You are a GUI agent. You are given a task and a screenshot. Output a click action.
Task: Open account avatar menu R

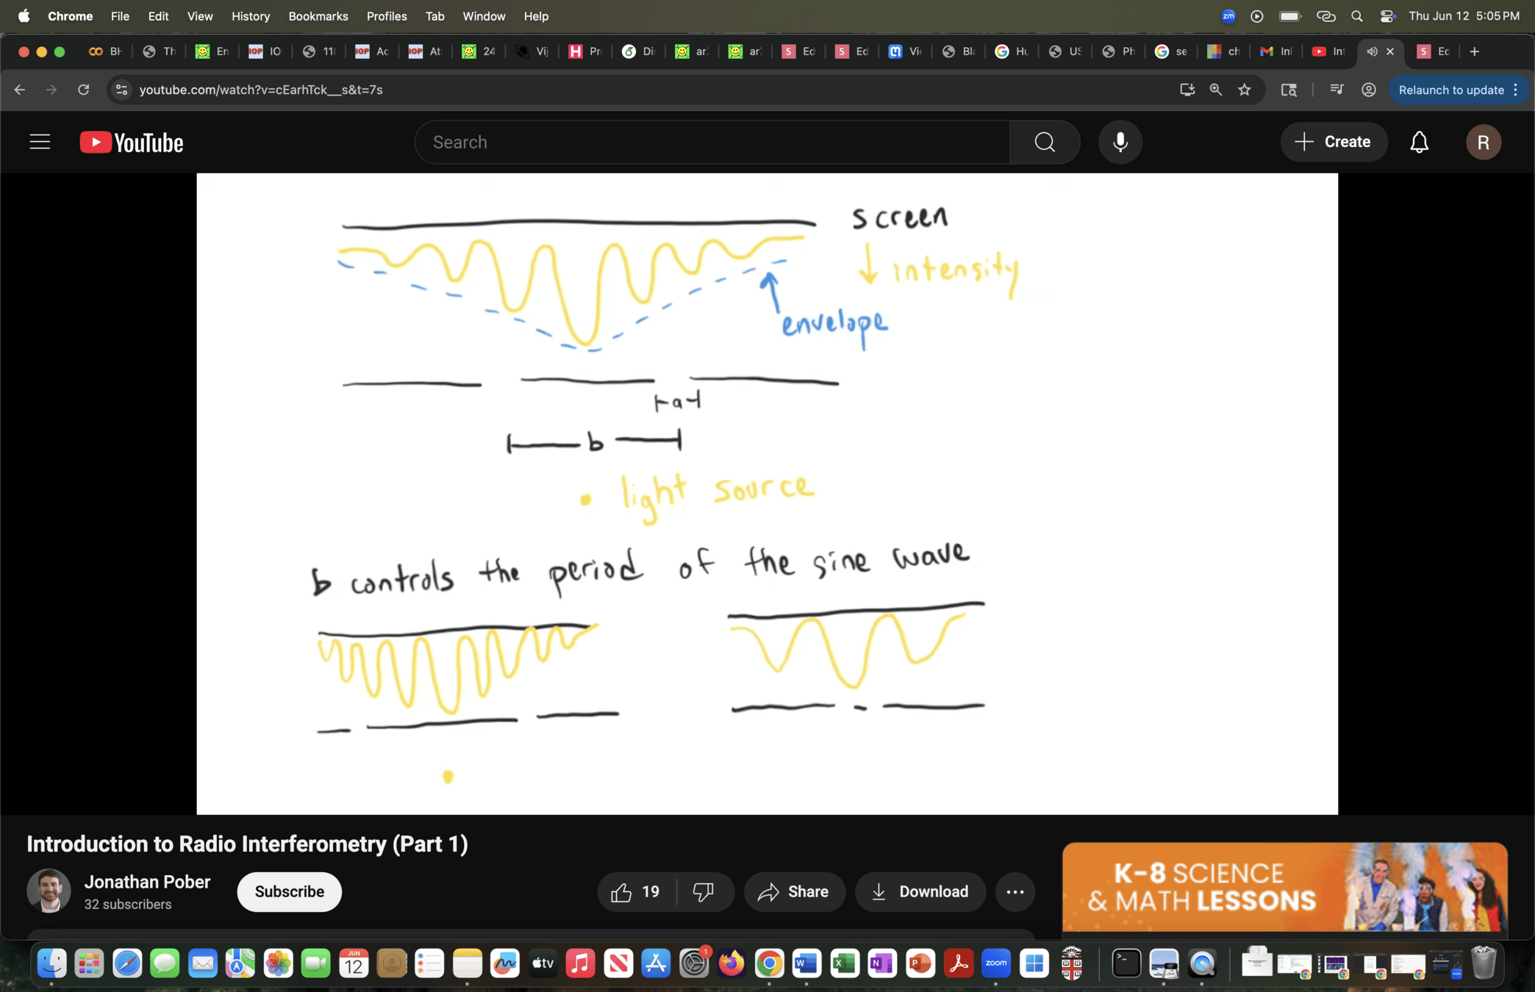(x=1483, y=142)
